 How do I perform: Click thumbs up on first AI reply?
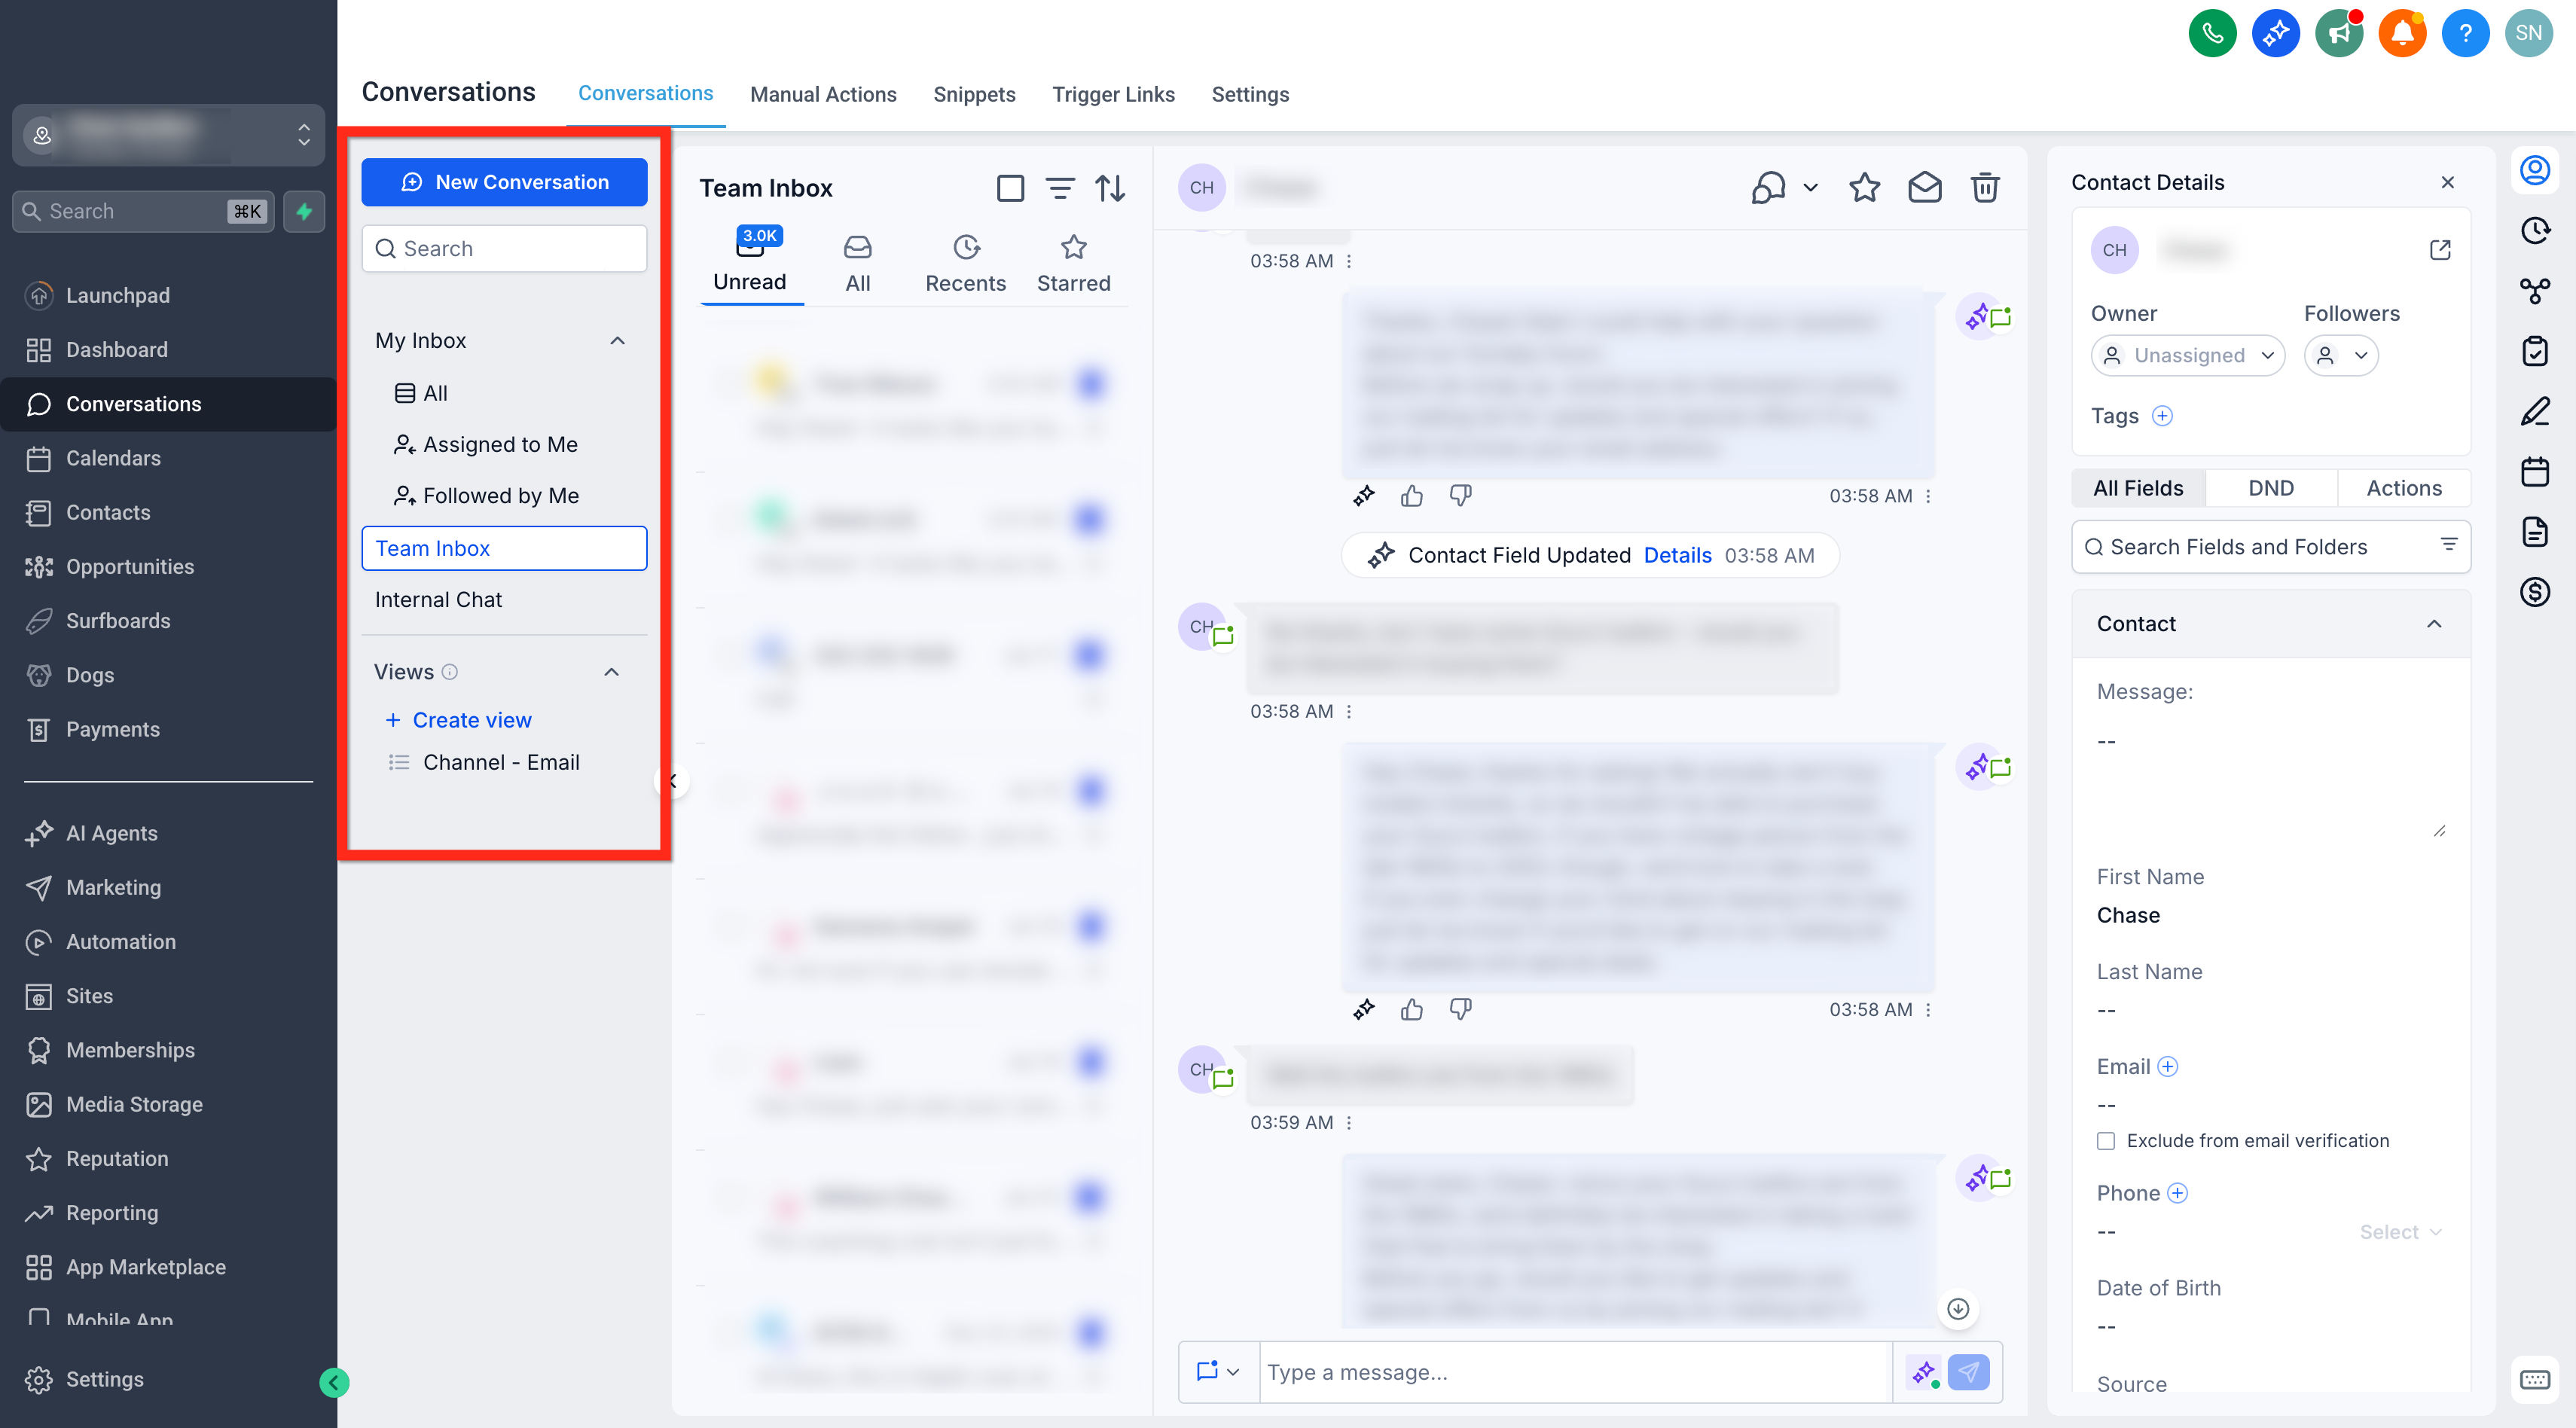(x=1411, y=496)
